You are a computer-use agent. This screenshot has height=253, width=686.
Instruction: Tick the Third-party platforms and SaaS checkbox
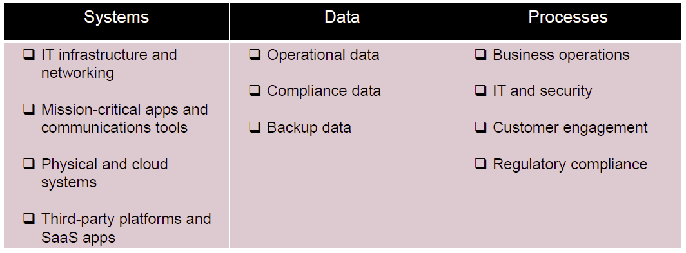[29, 219]
